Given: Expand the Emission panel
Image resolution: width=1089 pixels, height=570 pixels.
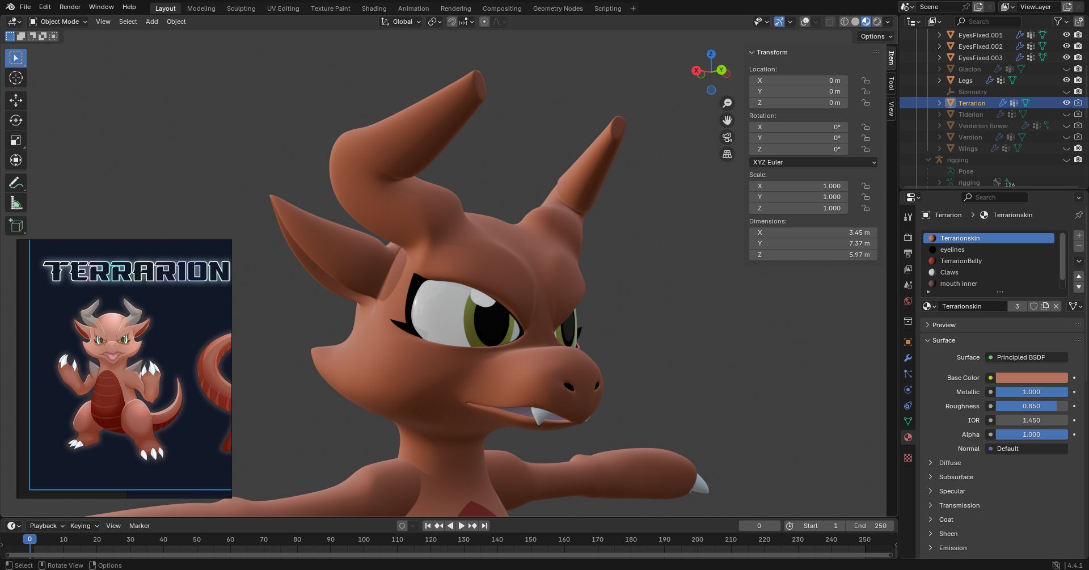Looking at the screenshot, I should coord(952,548).
